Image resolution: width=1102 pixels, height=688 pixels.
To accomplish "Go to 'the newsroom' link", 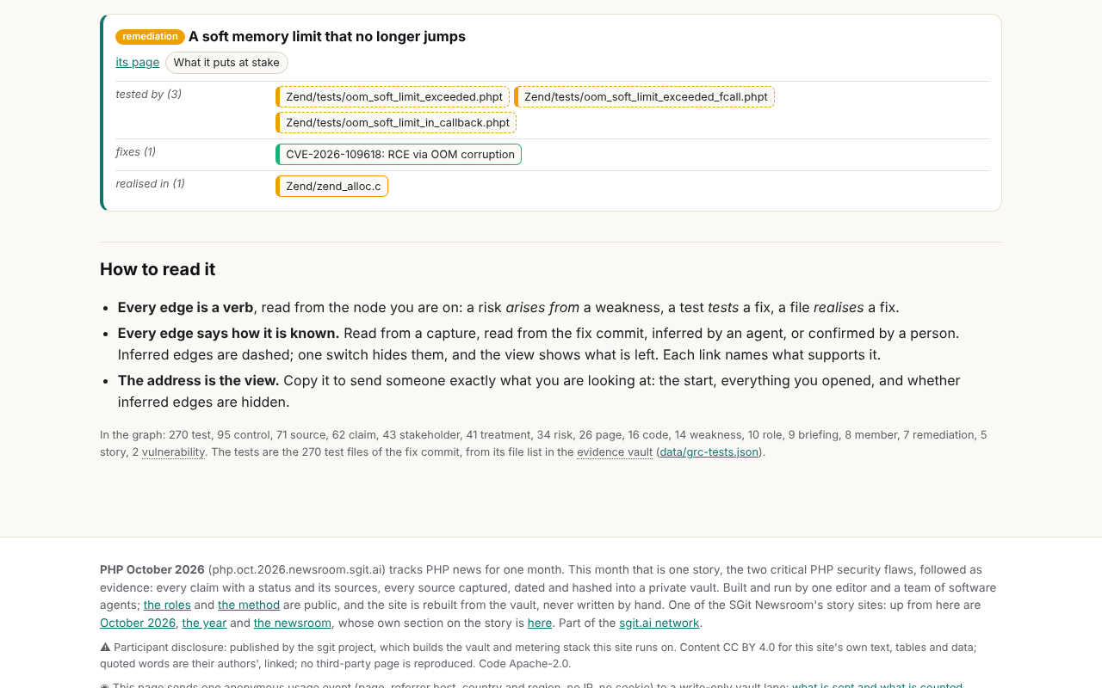I will point(293,623).
